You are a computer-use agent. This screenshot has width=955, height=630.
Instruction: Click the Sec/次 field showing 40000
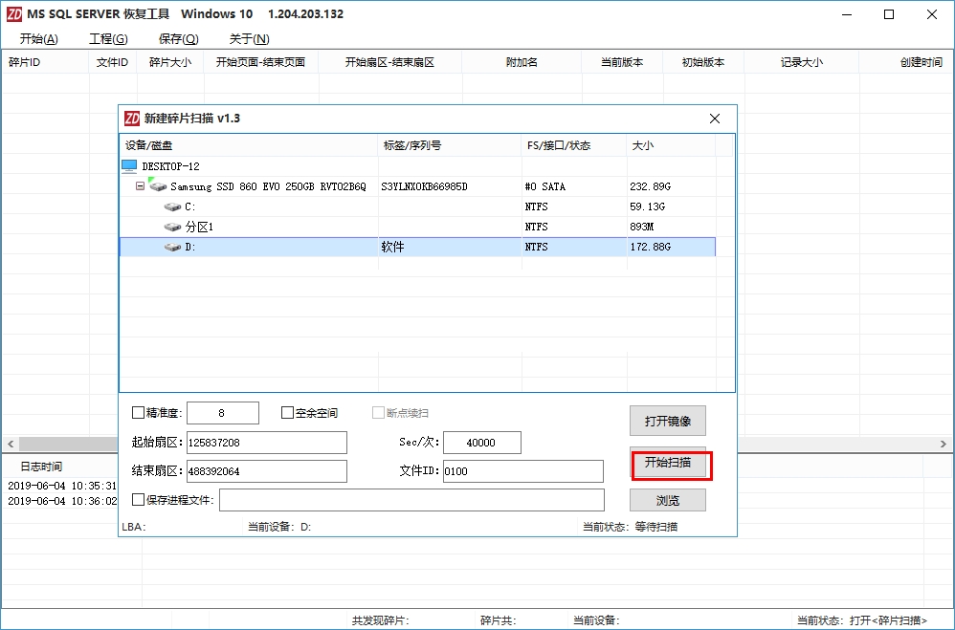pos(481,443)
